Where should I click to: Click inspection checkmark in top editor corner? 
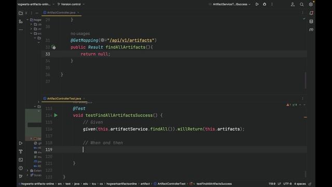304,19
